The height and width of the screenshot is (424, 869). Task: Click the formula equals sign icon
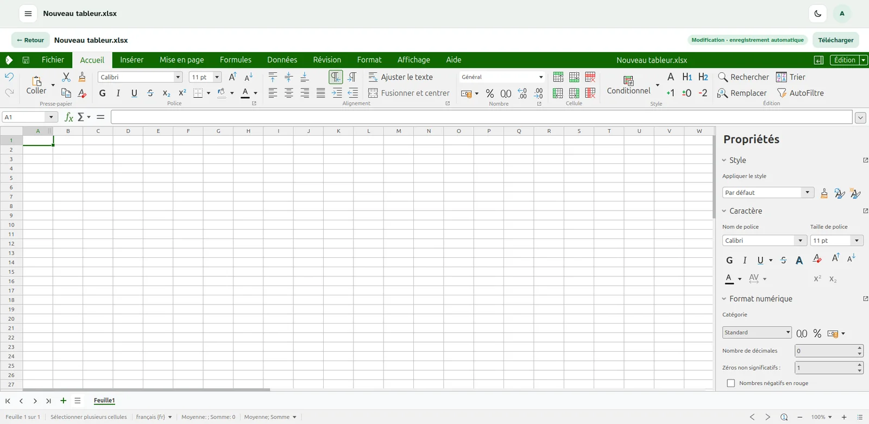tap(100, 117)
